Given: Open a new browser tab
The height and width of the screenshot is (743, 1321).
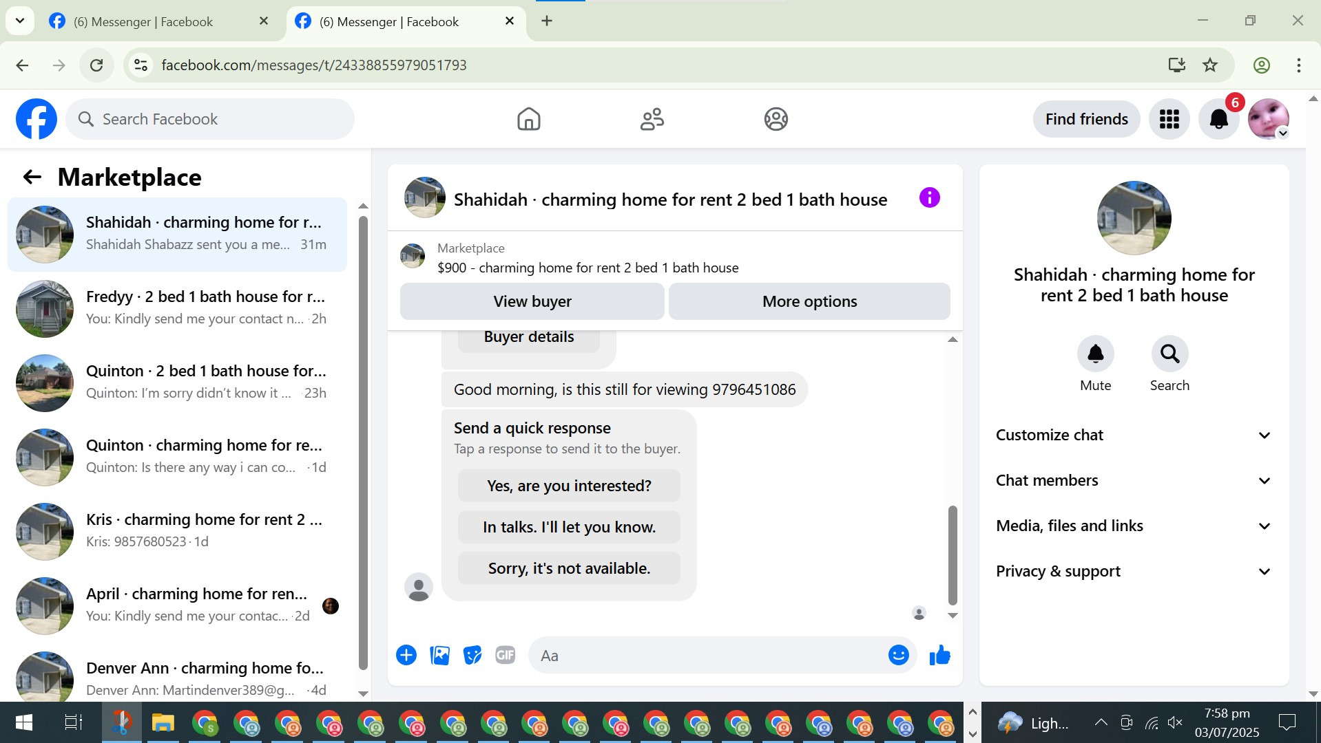Looking at the screenshot, I should [x=547, y=21].
